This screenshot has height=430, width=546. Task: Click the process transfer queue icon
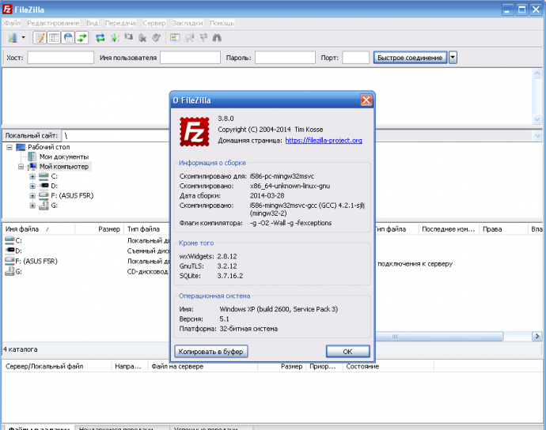115,38
